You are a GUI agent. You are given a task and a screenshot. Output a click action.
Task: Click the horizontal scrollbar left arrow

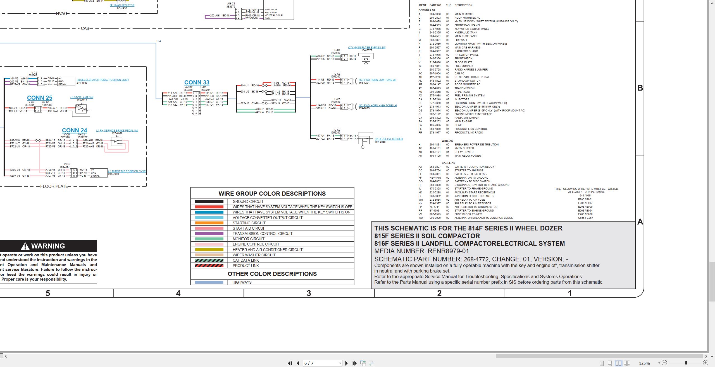coord(6,356)
